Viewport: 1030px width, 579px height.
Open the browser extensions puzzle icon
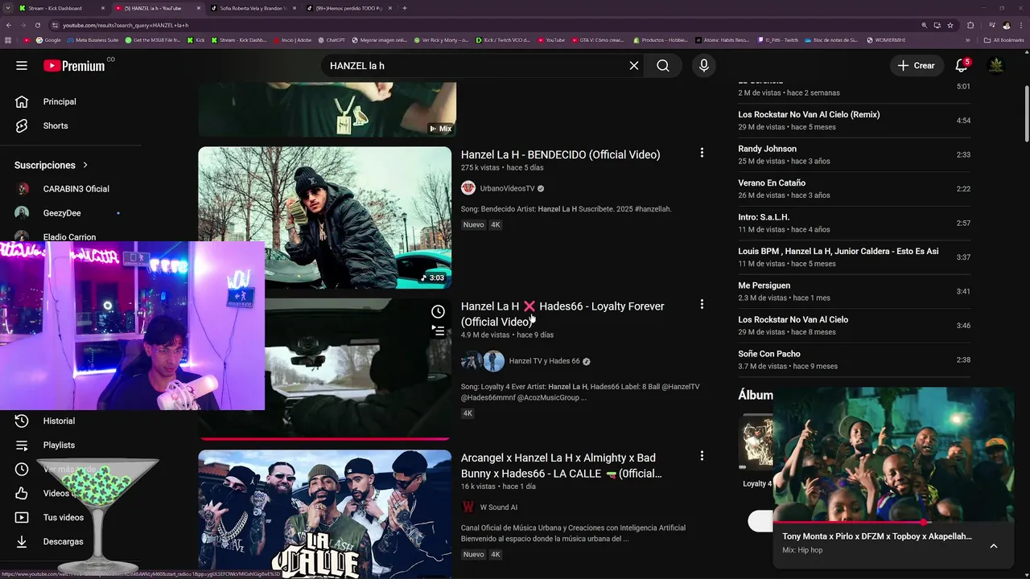point(970,25)
